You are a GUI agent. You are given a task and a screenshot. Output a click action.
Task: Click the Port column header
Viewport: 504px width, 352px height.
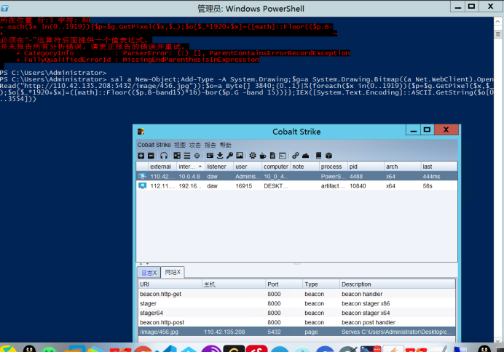coord(284,284)
